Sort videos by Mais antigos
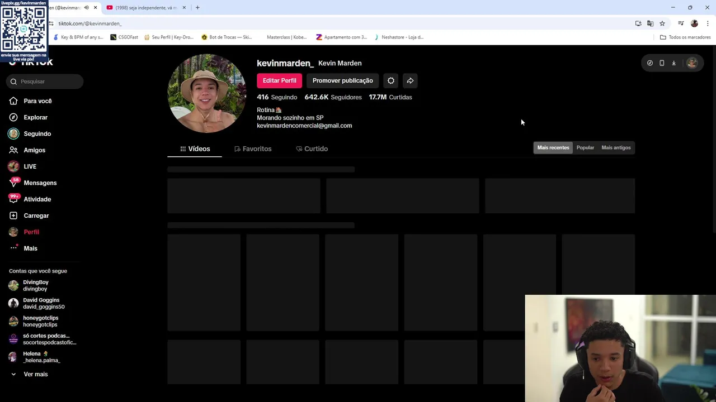Image resolution: width=716 pixels, height=402 pixels. [x=616, y=148]
